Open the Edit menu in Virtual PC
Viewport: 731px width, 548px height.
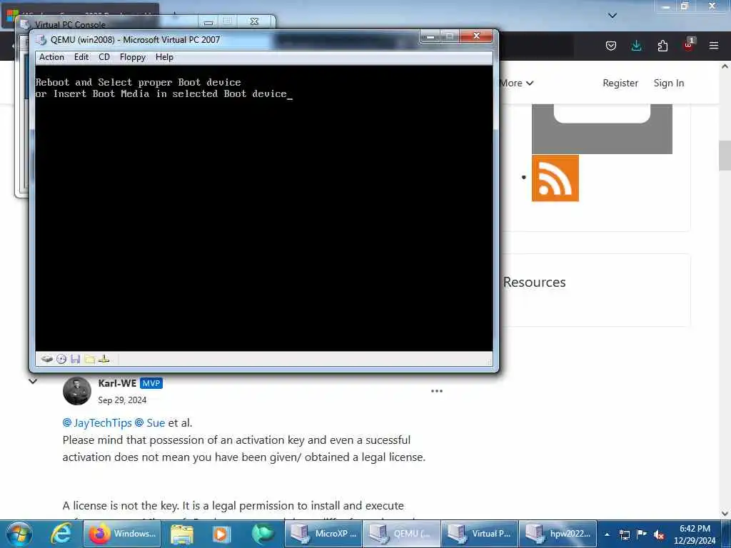pyautogui.click(x=81, y=57)
